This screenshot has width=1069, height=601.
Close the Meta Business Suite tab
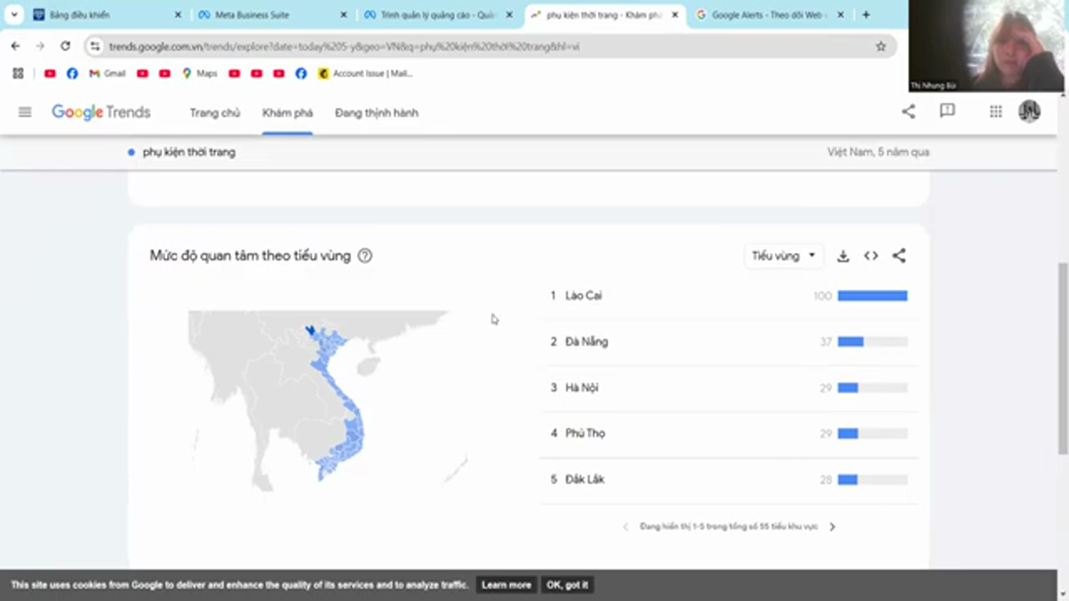tap(343, 15)
